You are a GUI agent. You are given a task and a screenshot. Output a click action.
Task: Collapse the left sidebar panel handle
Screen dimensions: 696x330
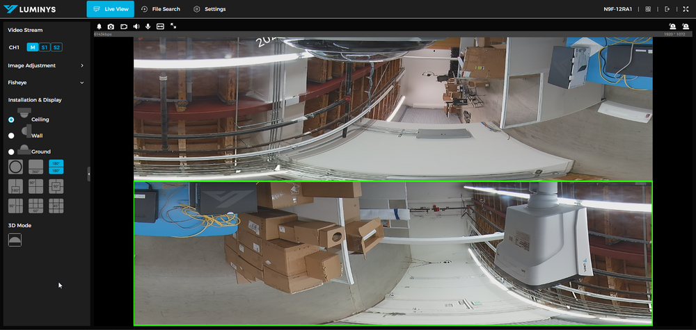point(88,174)
